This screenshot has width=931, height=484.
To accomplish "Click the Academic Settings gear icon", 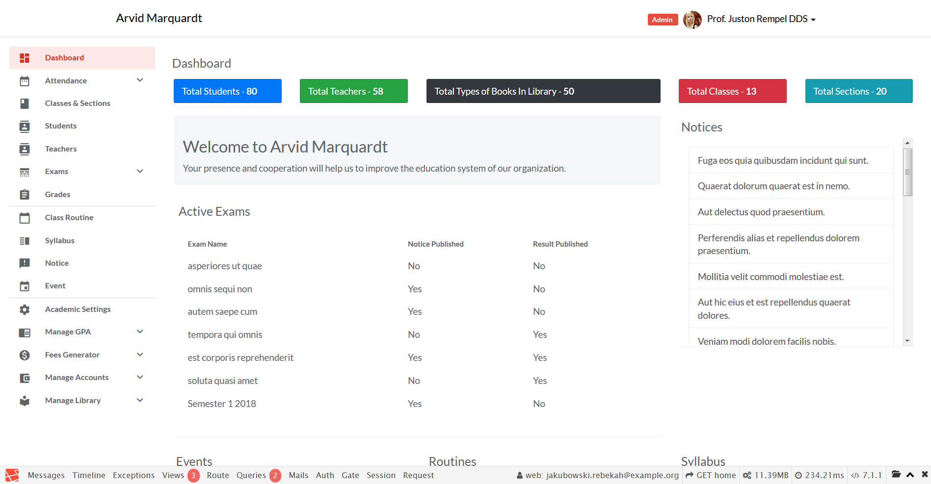I will click(x=25, y=309).
